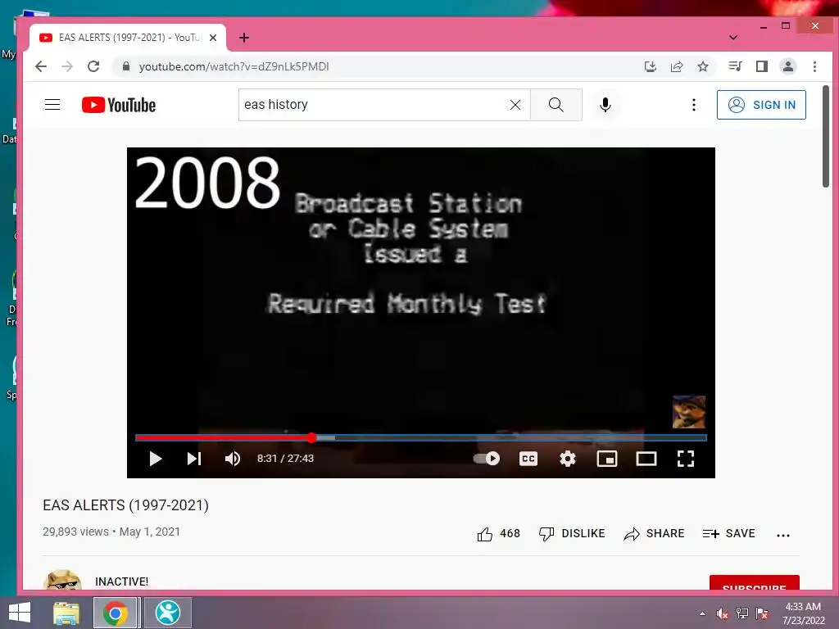Image resolution: width=839 pixels, height=629 pixels.
Task: Click the address bar URL
Action: pos(234,66)
